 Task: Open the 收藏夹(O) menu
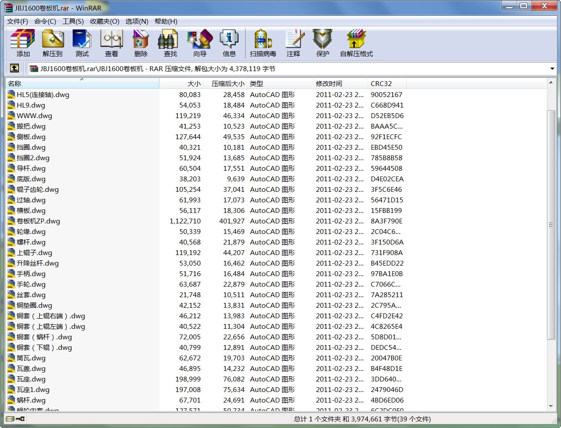(105, 21)
